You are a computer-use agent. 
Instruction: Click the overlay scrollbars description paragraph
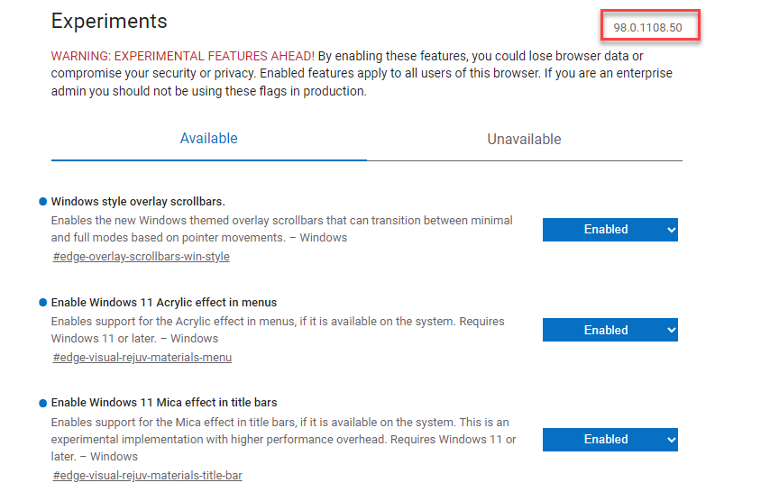(281, 229)
